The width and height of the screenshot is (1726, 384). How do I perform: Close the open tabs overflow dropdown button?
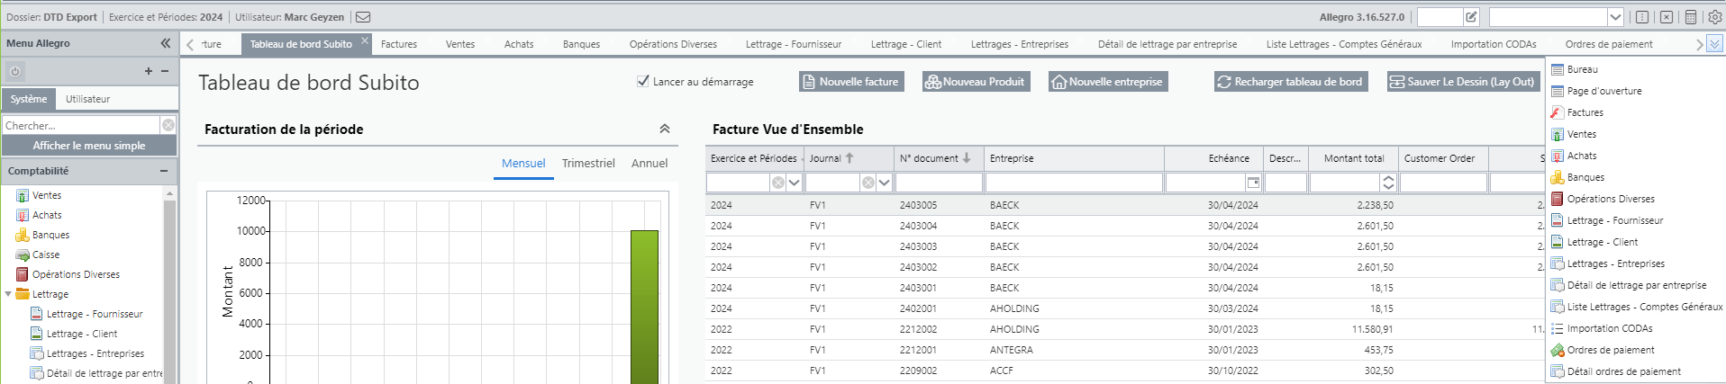pyautogui.click(x=1714, y=43)
